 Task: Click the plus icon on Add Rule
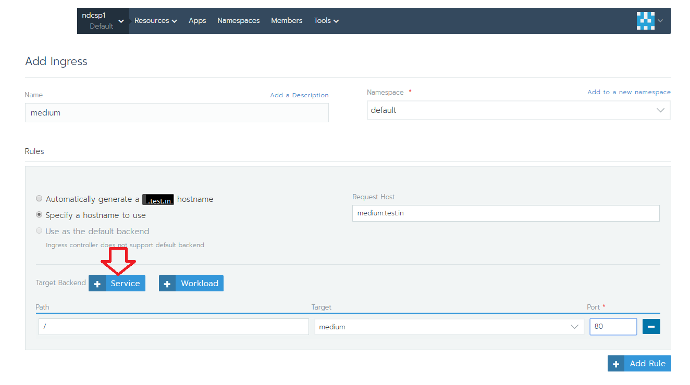(x=616, y=364)
